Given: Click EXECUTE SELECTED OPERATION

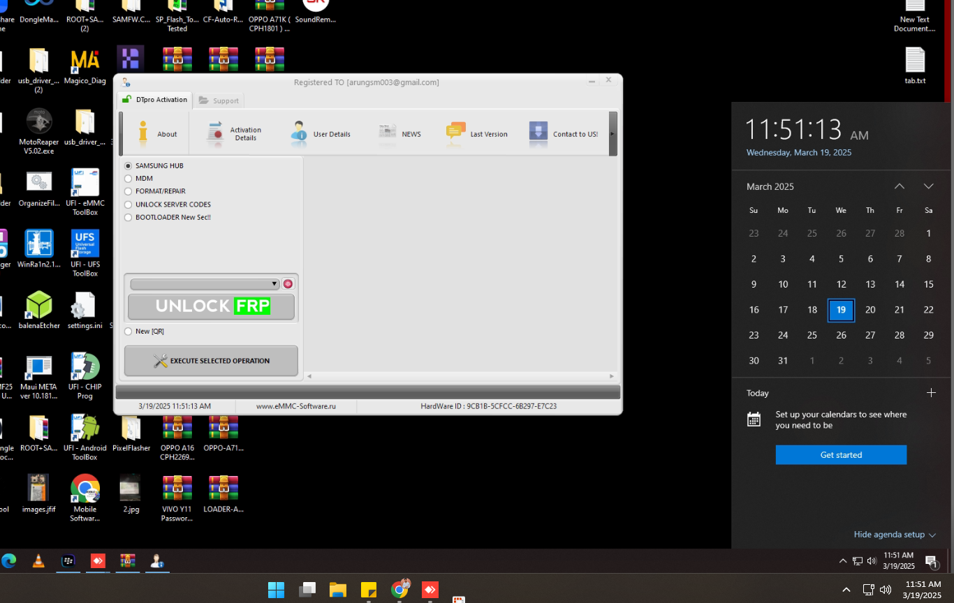Looking at the screenshot, I should pos(211,361).
